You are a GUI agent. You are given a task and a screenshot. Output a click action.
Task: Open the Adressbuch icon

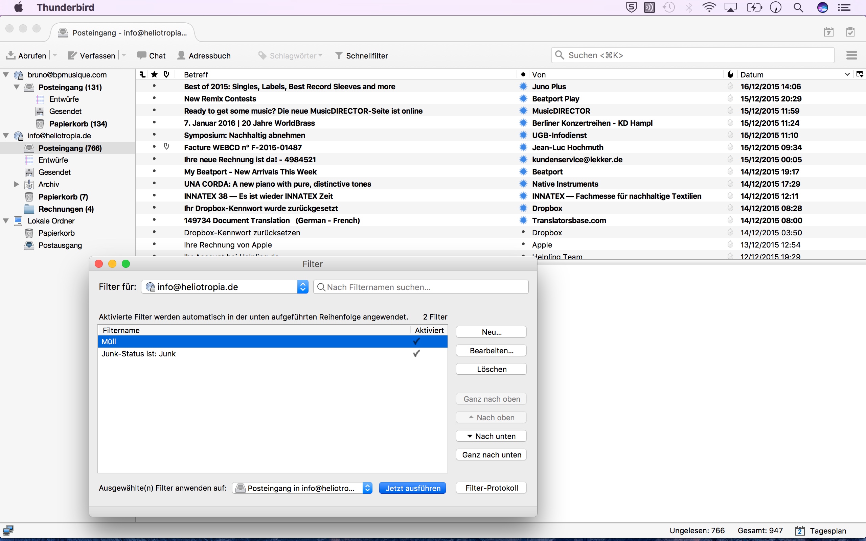point(181,55)
